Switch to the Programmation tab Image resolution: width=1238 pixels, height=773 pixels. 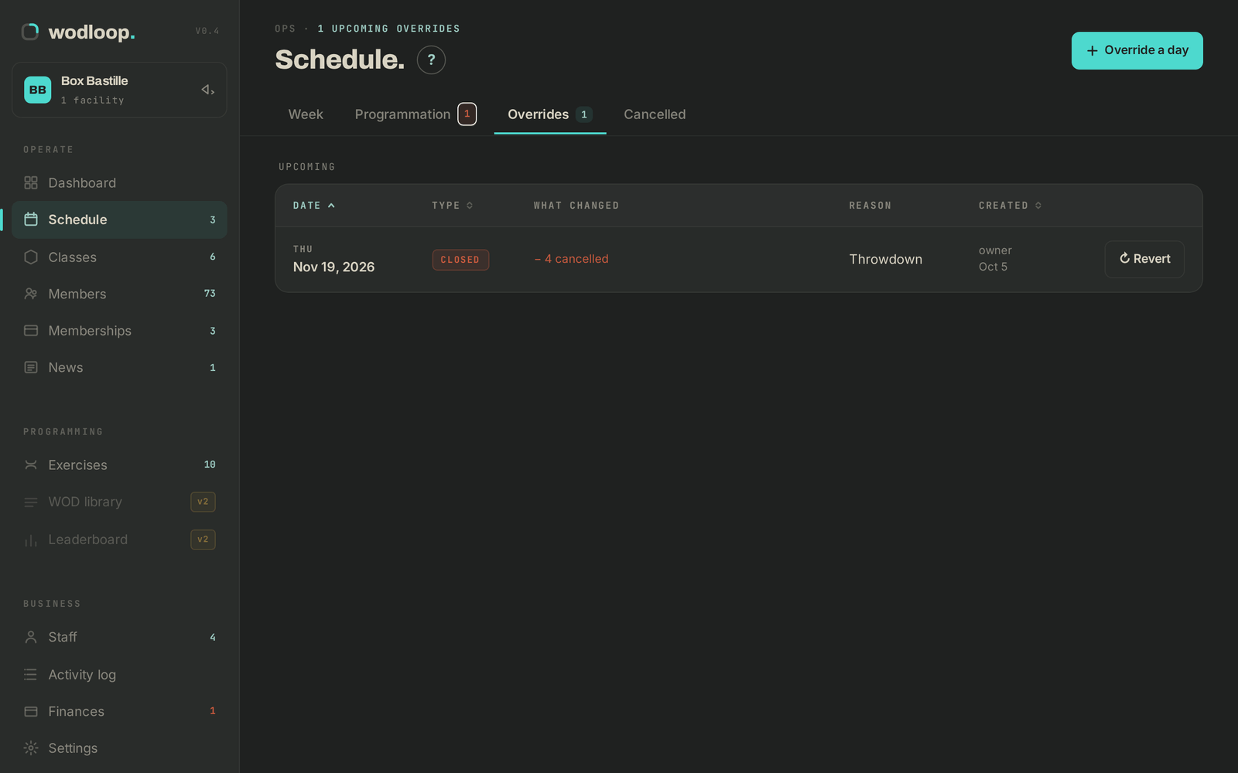[416, 114]
